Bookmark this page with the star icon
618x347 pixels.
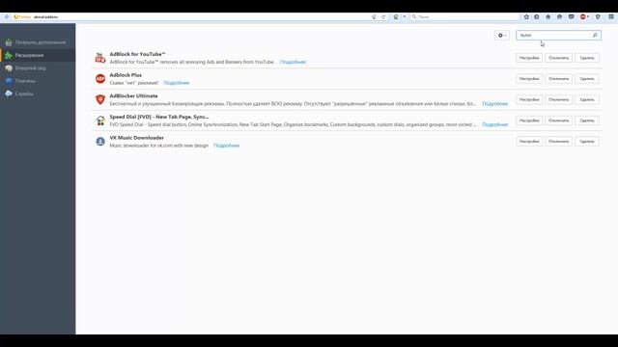tap(526, 17)
